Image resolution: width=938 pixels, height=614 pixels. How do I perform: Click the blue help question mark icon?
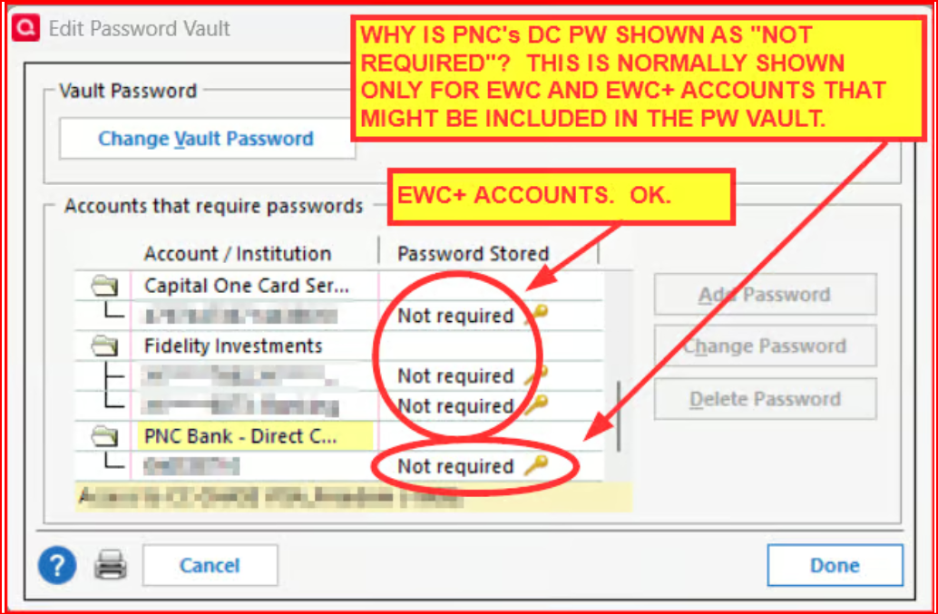[x=57, y=565]
